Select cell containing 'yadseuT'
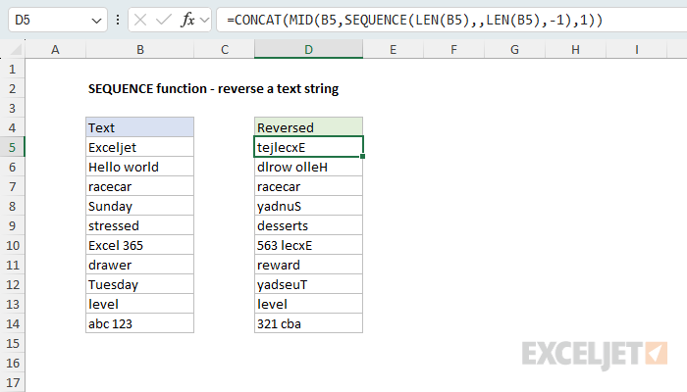This screenshot has width=687, height=392. pyautogui.click(x=308, y=284)
